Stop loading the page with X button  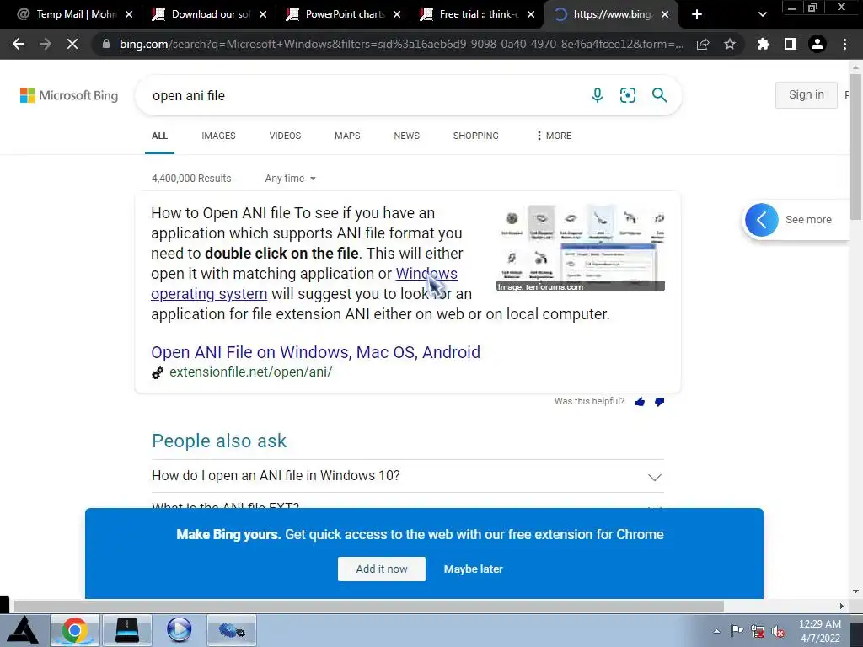coord(72,44)
